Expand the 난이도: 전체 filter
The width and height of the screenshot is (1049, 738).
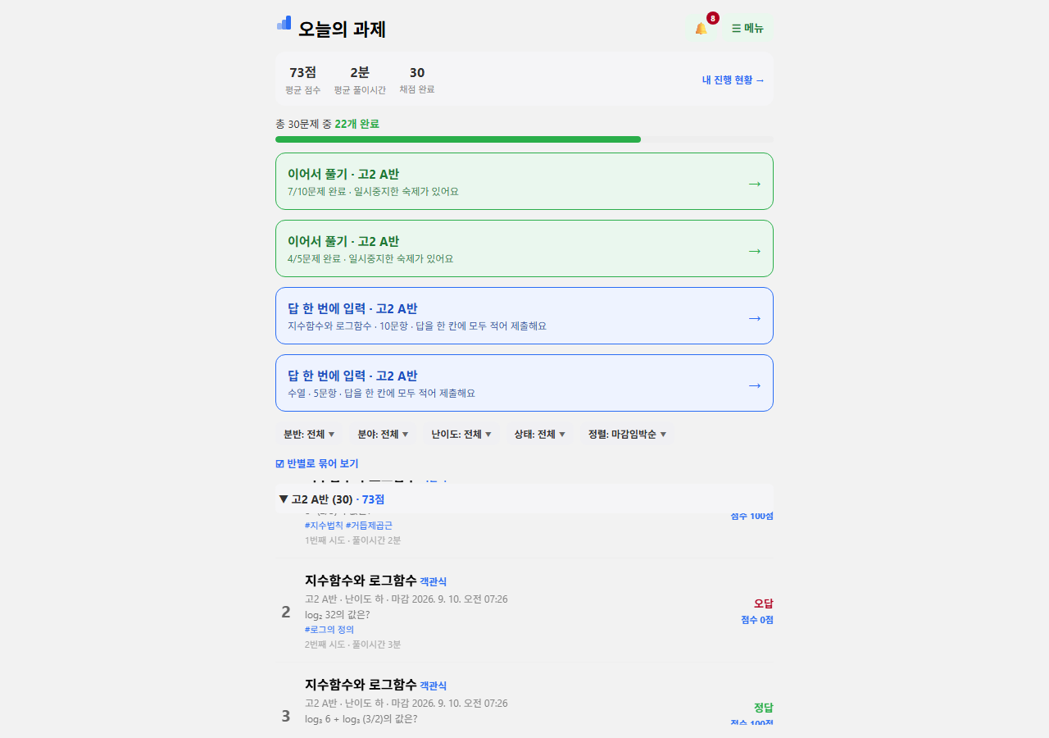(x=461, y=435)
